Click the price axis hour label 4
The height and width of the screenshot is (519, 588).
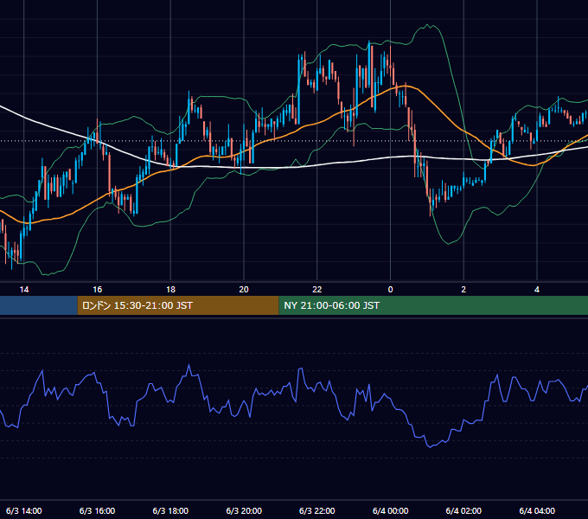pyautogui.click(x=537, y=290)
